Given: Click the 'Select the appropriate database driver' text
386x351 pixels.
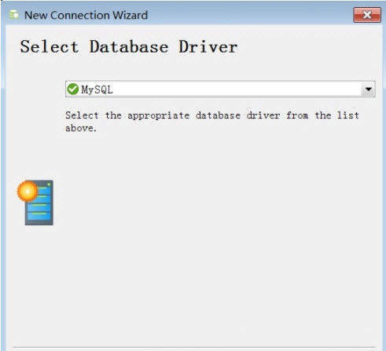Looking at the screenshot, I should coord(212,122).
